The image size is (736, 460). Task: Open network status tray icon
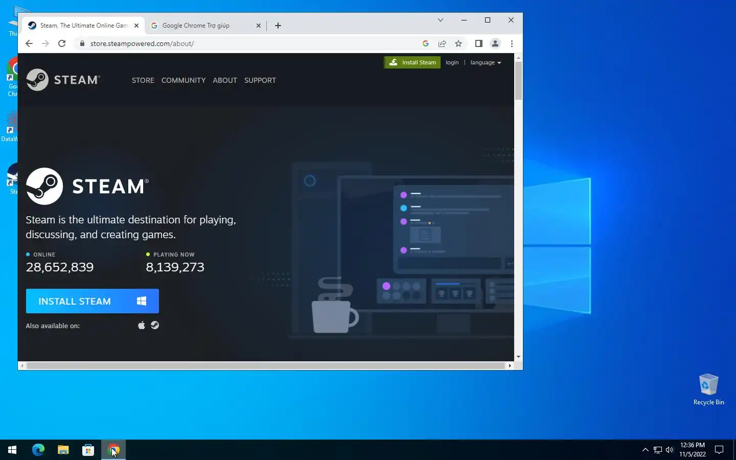click(x=658, y=450)
